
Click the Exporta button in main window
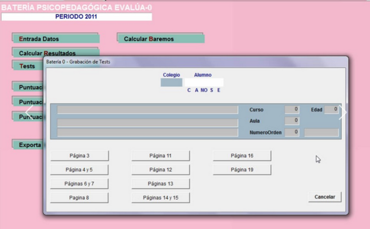28,145
